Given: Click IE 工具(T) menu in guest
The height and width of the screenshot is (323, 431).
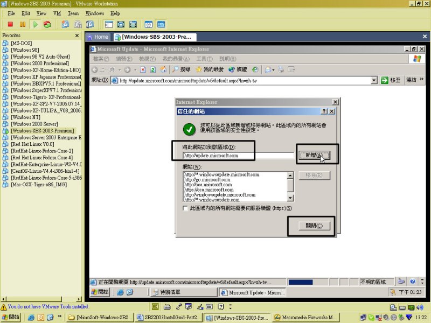Looking at the screenshot, I should click(x=205, y=59).
